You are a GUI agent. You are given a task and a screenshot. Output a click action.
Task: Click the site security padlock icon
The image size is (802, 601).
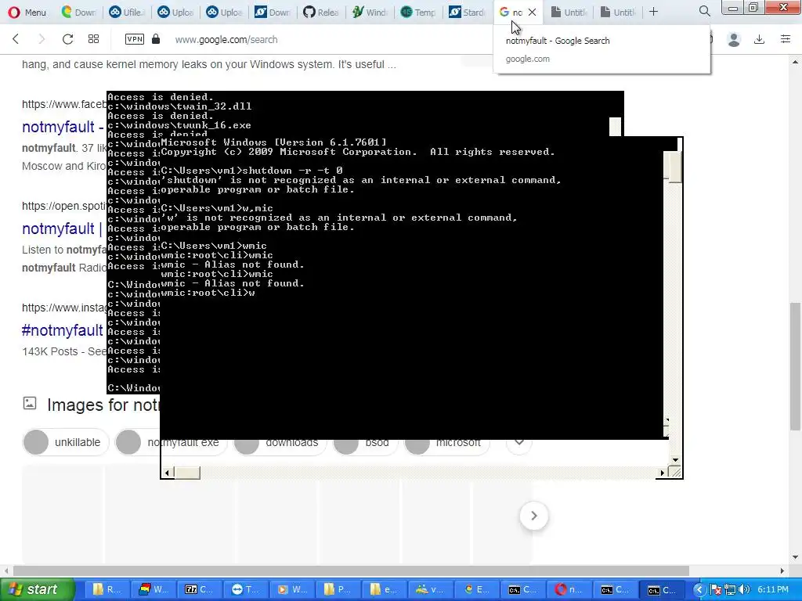click(x=156, y=39)
